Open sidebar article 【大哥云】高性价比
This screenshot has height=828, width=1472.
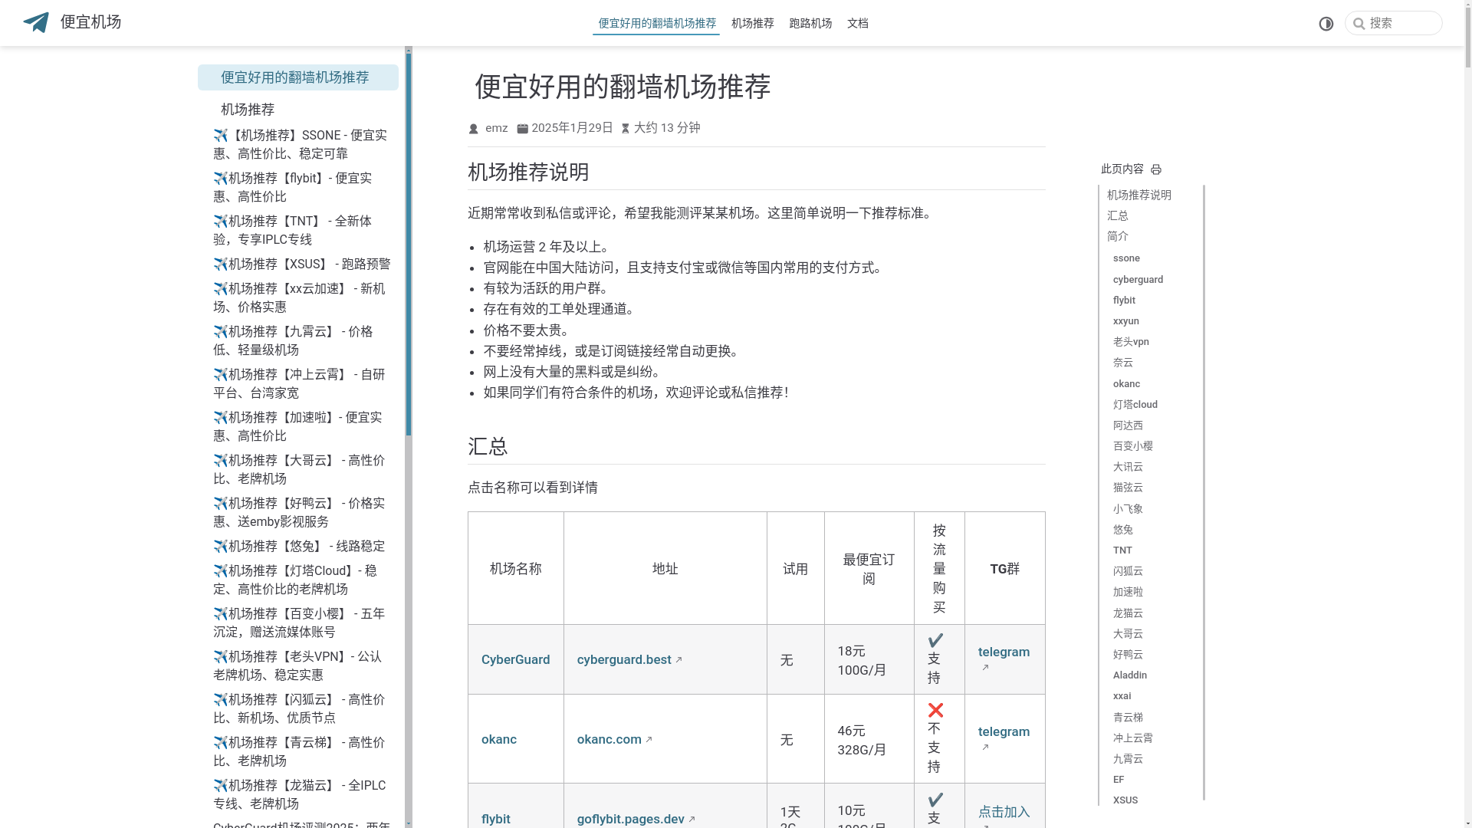click(x=302, y=469)
